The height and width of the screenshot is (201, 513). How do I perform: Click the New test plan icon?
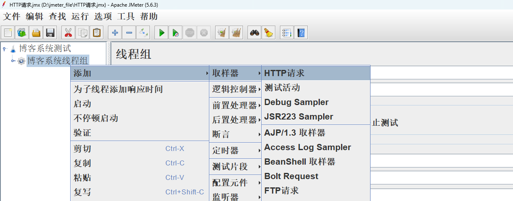pyautogui.click(x=8, y=32)
